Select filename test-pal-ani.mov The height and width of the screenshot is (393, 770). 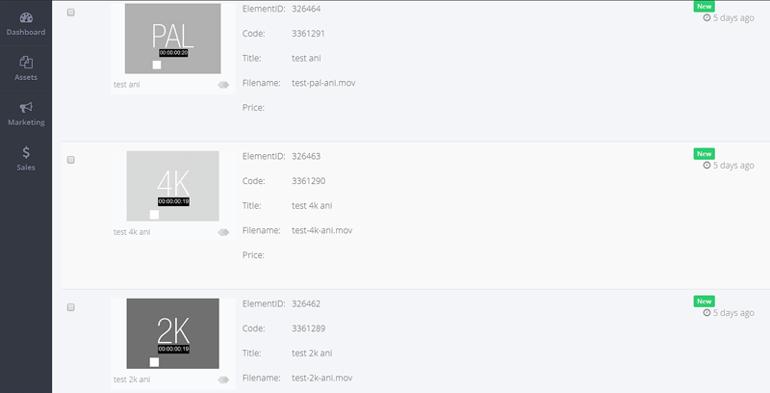[323, 83]
